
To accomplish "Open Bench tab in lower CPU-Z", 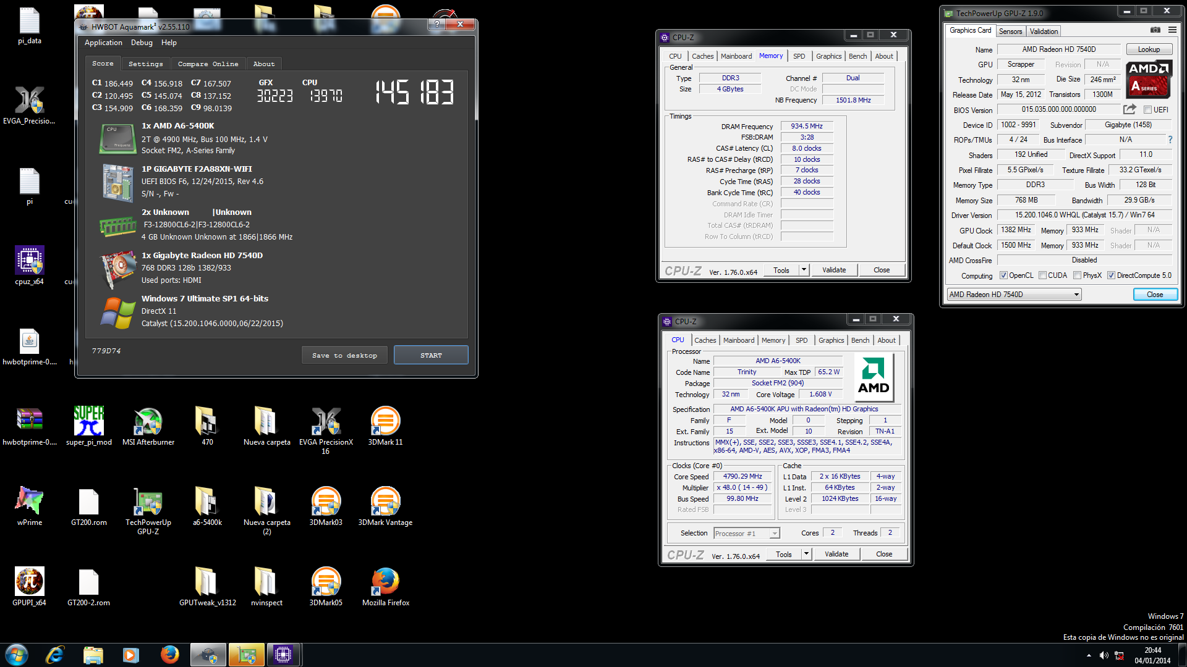I will (x=860, y=340).
